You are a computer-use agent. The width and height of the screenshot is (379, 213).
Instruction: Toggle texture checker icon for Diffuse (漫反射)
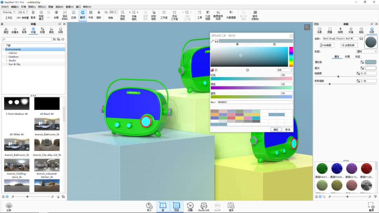pos(362,62)
